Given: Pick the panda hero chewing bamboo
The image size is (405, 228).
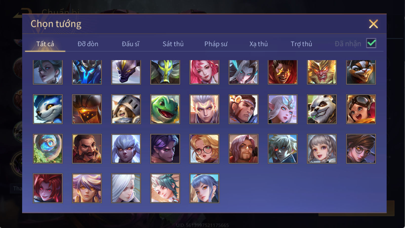Looking at the screenshot, I should coord(322,109).
